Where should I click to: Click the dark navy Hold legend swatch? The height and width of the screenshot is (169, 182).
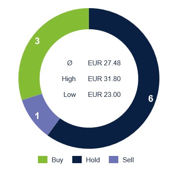pos(77,160)
